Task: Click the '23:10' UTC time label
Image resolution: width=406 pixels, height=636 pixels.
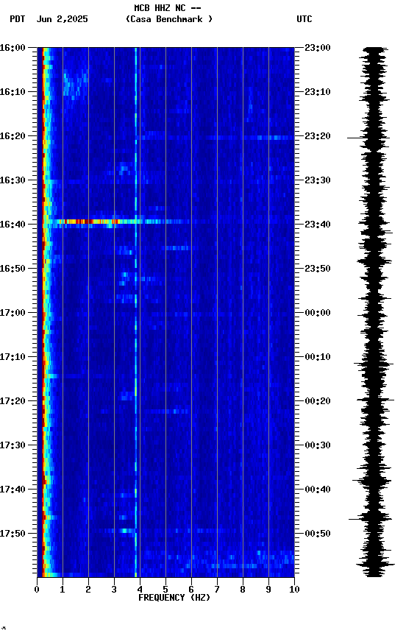Action: pos(318,92)
